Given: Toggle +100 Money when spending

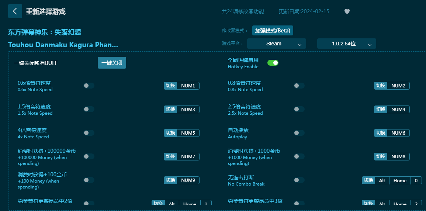Looking at the screenshot, I should click(x=89, y=180).
